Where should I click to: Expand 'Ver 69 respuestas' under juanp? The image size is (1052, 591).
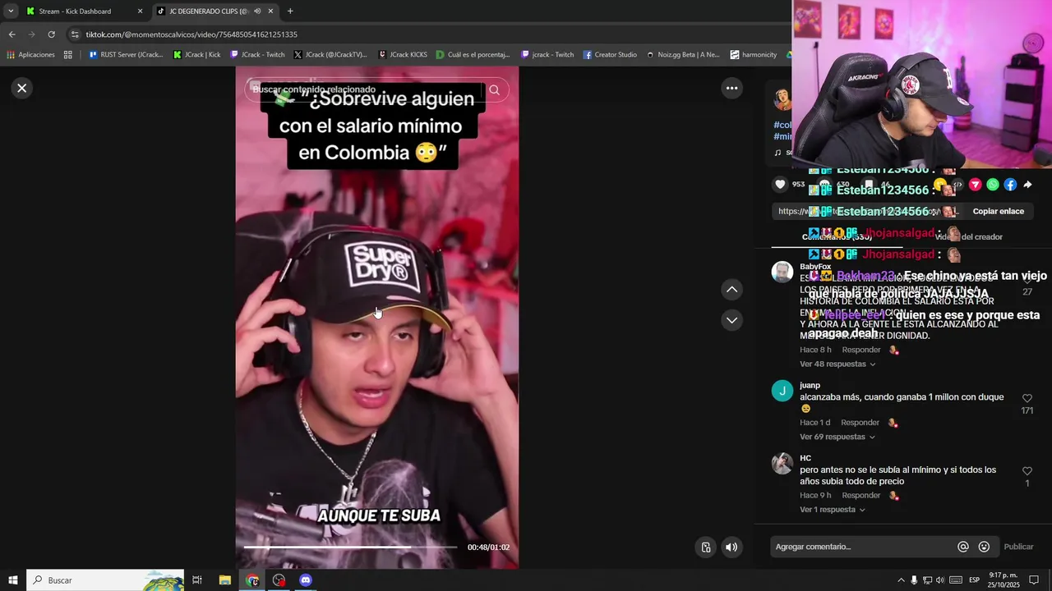tap(837, 437)
